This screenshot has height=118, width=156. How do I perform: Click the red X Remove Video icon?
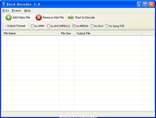(x=39, y=17)
